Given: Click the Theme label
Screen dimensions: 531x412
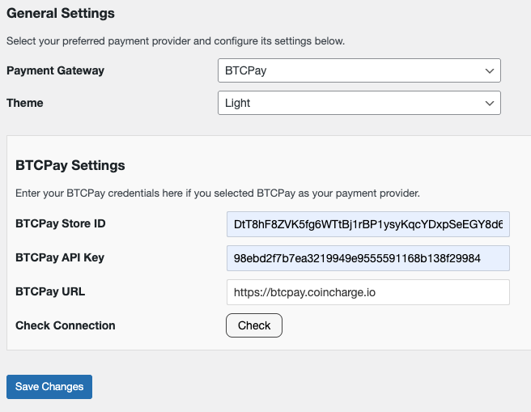Looking at the screenshot, I should (25, 103).
